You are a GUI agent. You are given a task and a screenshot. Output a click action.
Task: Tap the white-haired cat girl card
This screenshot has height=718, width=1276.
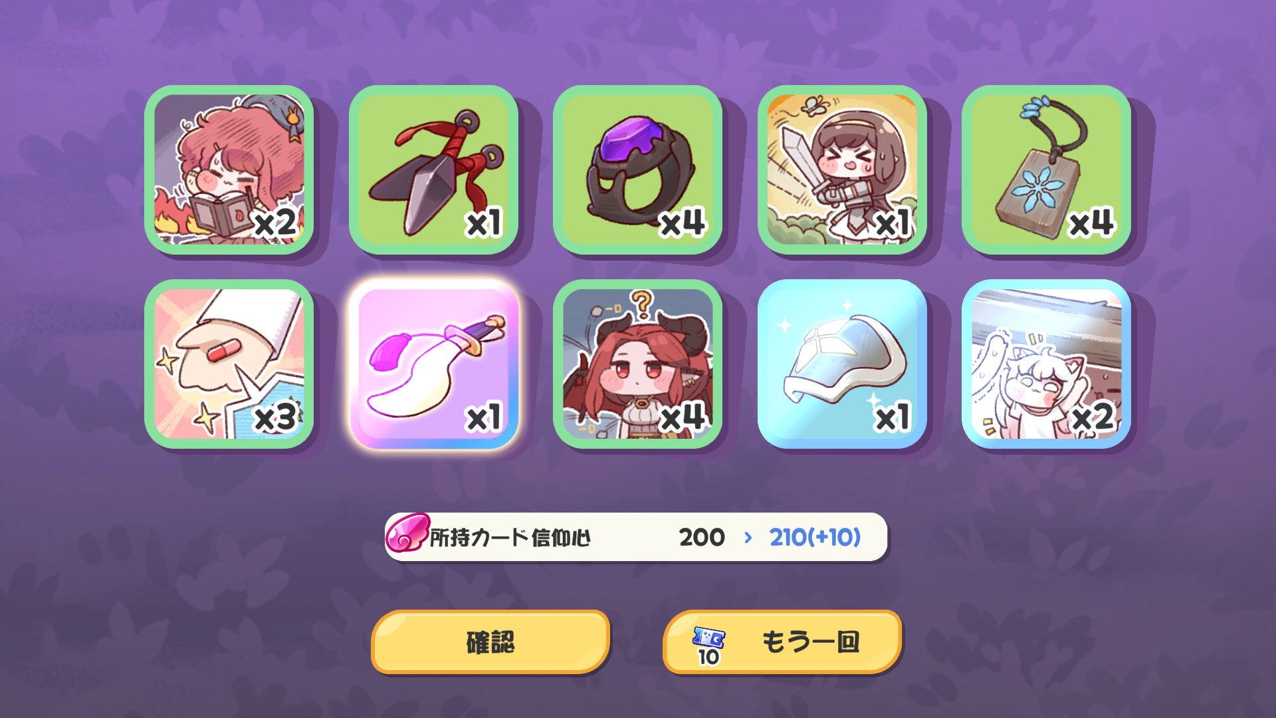1047,364
